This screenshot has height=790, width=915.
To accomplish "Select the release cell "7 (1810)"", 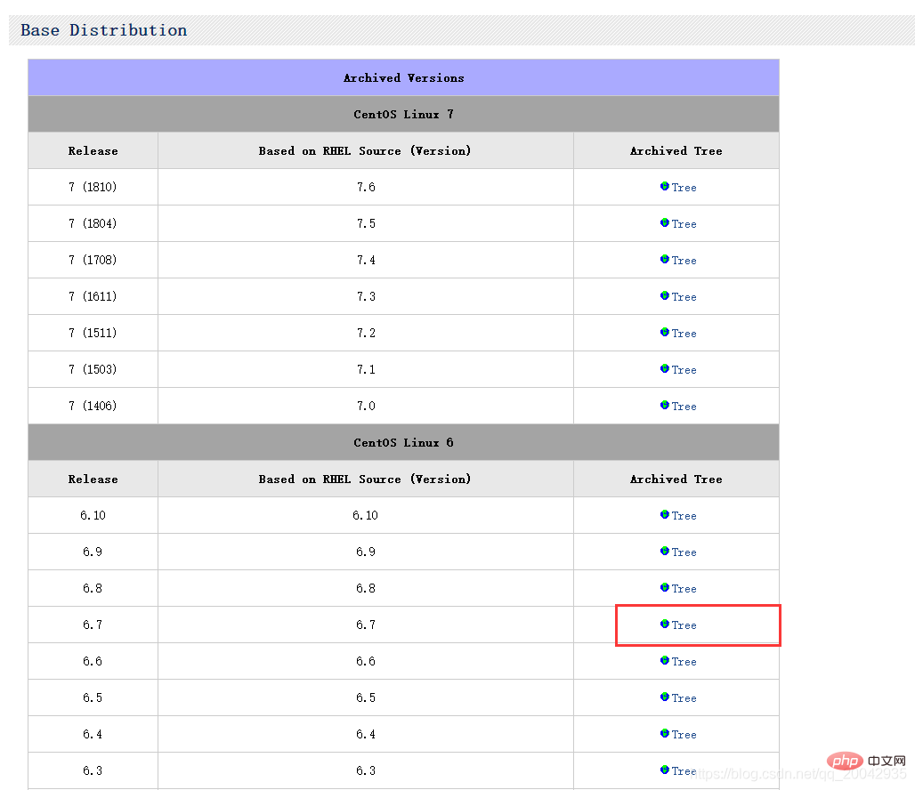I will 93,188.
